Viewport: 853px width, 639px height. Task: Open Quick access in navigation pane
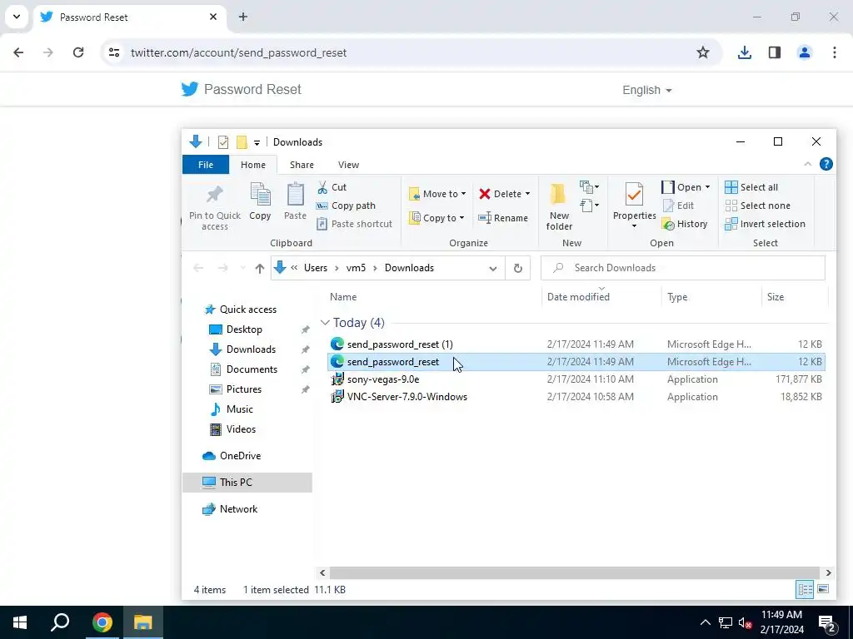[x=247, y=310]
